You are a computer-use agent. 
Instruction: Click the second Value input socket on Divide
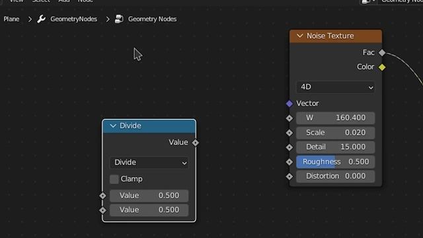pos(102,210)
